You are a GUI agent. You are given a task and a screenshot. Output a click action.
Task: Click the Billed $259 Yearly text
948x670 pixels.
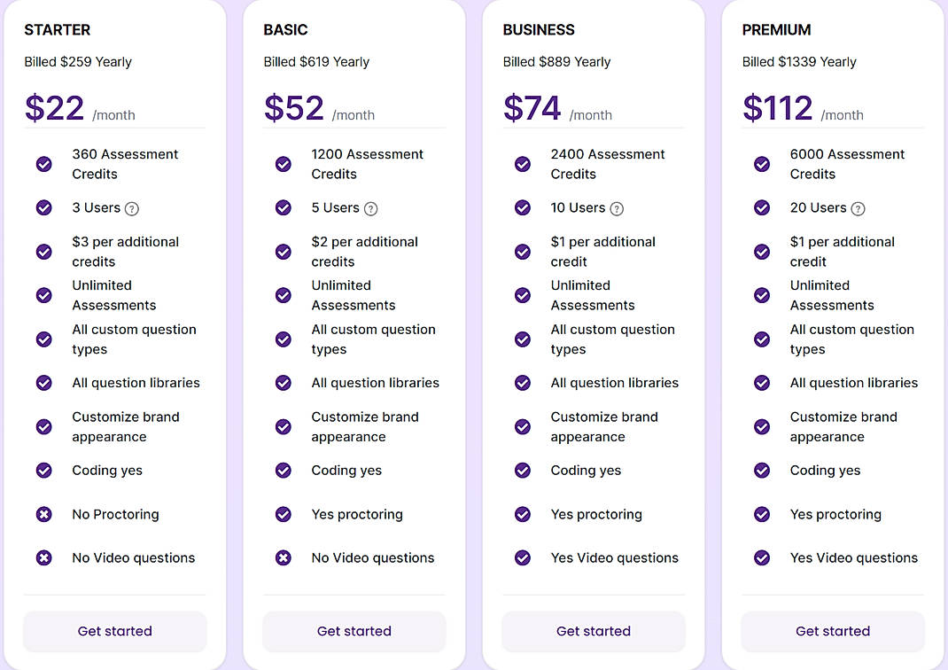point(78,62)
